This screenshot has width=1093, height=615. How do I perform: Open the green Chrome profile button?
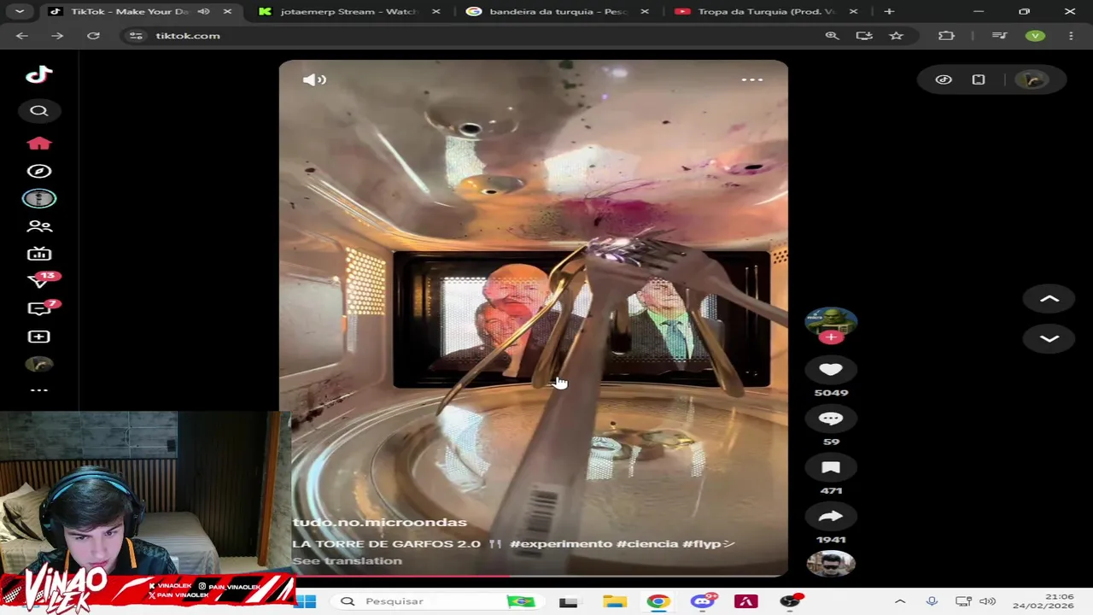pyautogui.click(x=1035, y=36)
